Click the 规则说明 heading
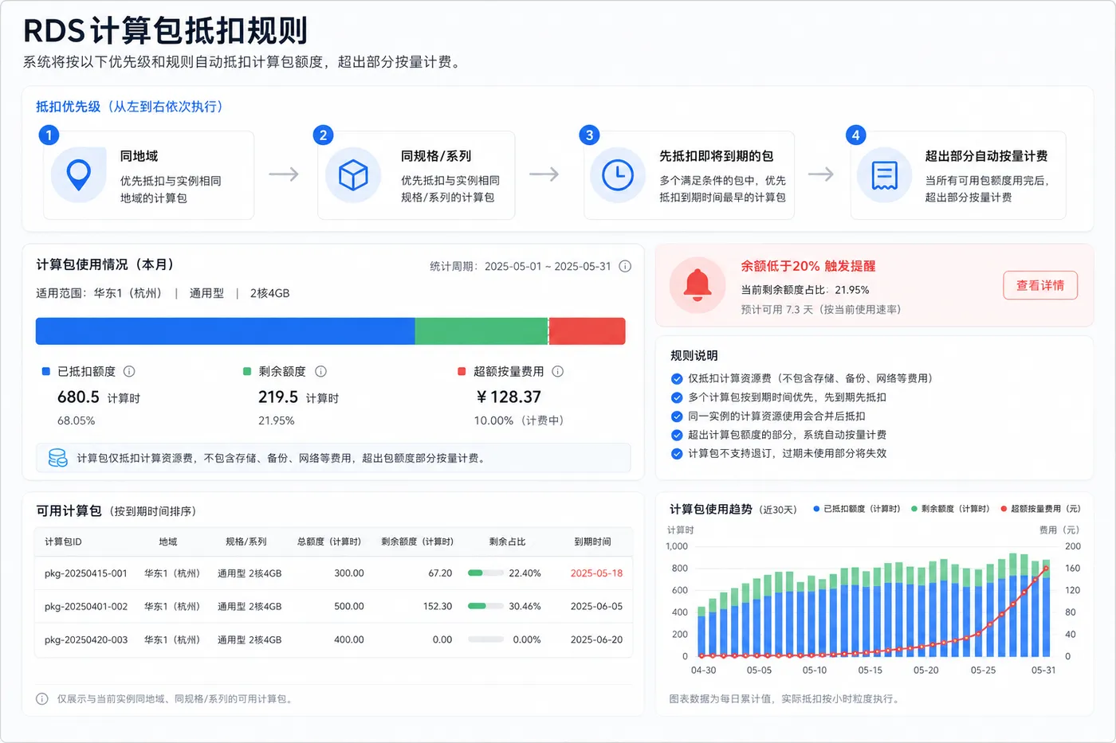Viewport: 1116px width, 743px height. click(694, 356)
